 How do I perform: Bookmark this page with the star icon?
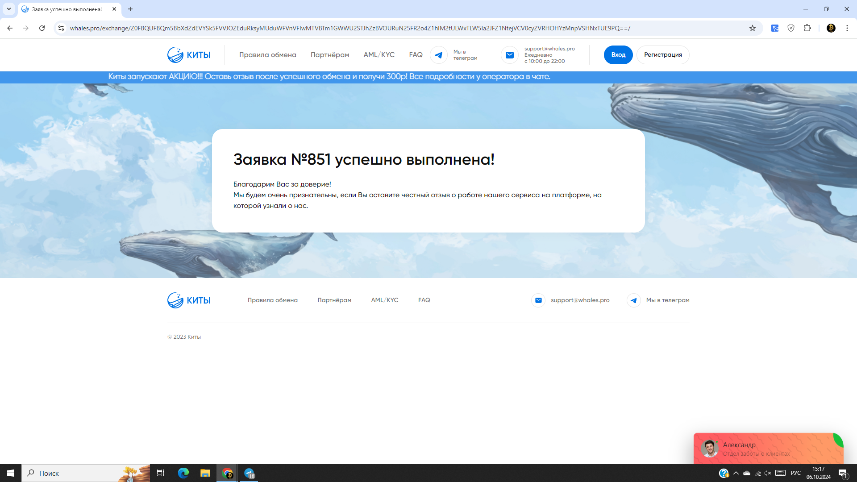pos(753,28)
